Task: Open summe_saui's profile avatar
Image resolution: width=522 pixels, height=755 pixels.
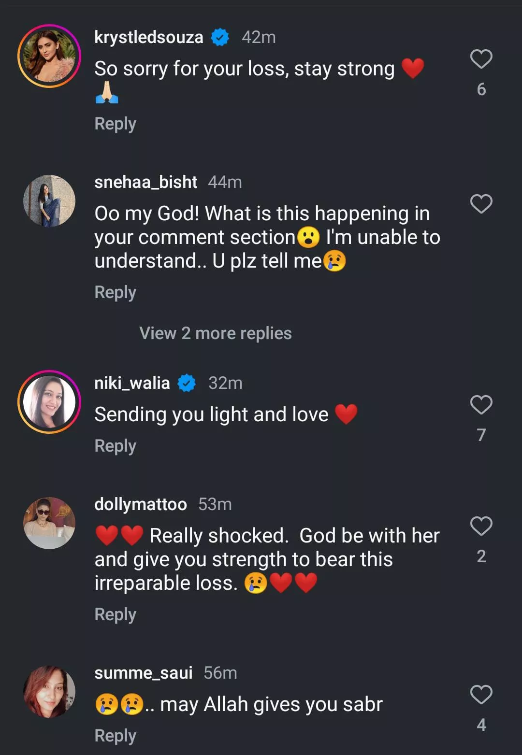Action: 49,692
